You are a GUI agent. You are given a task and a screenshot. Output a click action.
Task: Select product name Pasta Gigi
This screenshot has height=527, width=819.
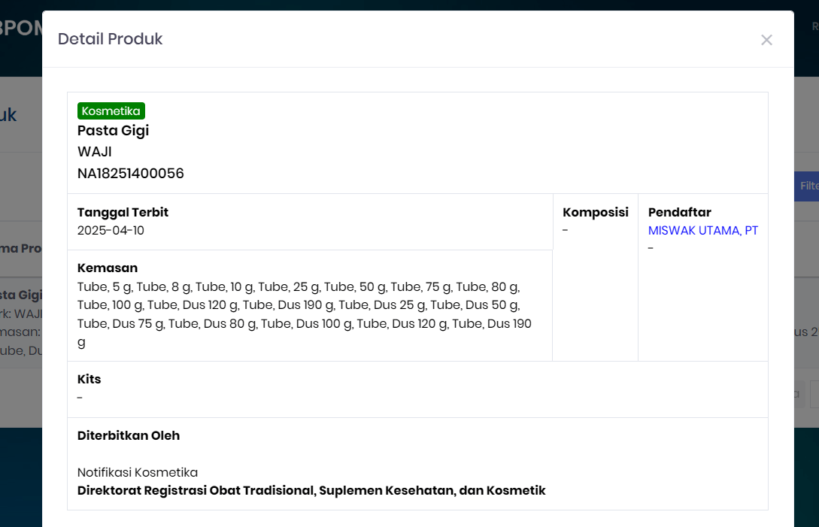point(113,130)
